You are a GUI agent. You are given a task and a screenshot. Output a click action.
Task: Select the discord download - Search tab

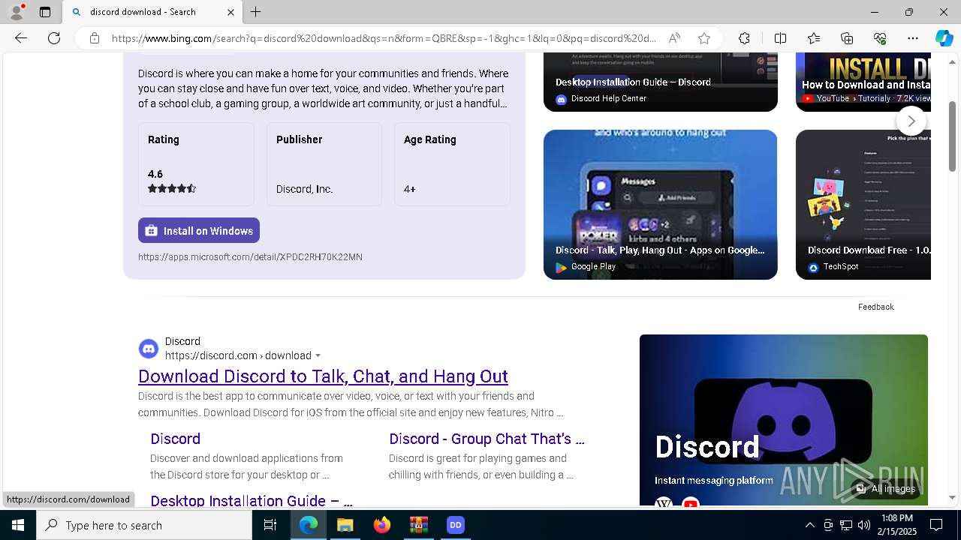tap(152, 12)
